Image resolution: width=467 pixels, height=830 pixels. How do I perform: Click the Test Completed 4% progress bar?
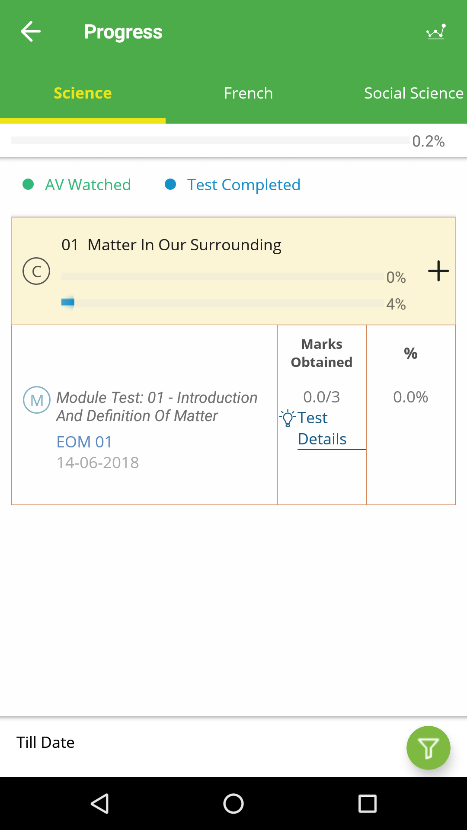(223, 303)
